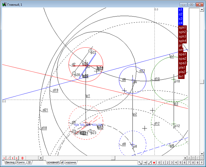The image size is (206, 167).
Task: Click the digit 5 button
Action: click(x=180, y=163)
